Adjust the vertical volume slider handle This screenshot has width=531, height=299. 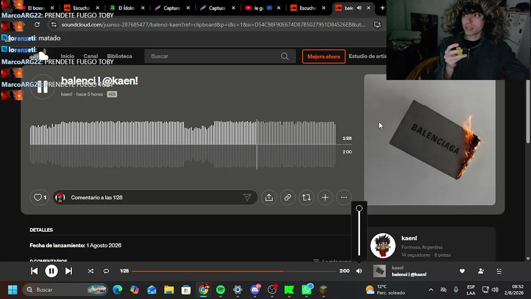pos(359,208)
